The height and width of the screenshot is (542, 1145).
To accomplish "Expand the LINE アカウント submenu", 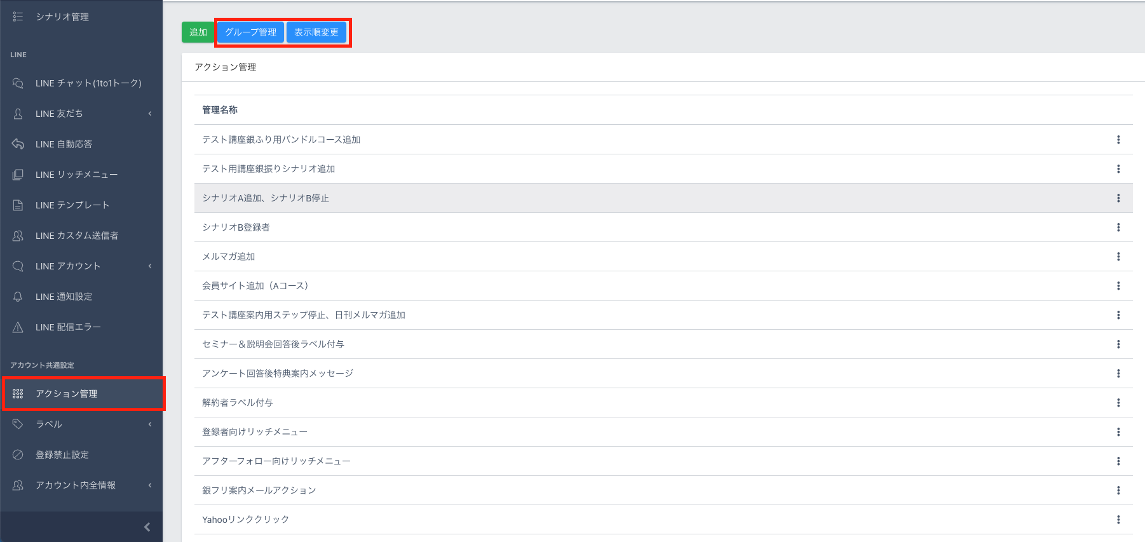I will click(x=150, y=266).
